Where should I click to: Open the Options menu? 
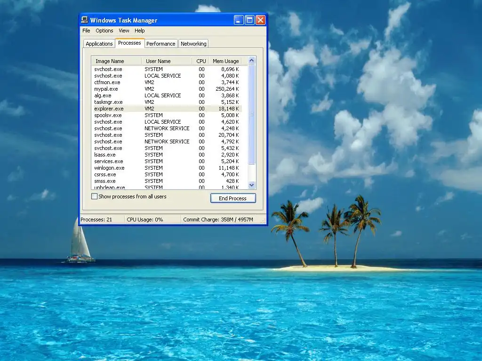(104, 31)
